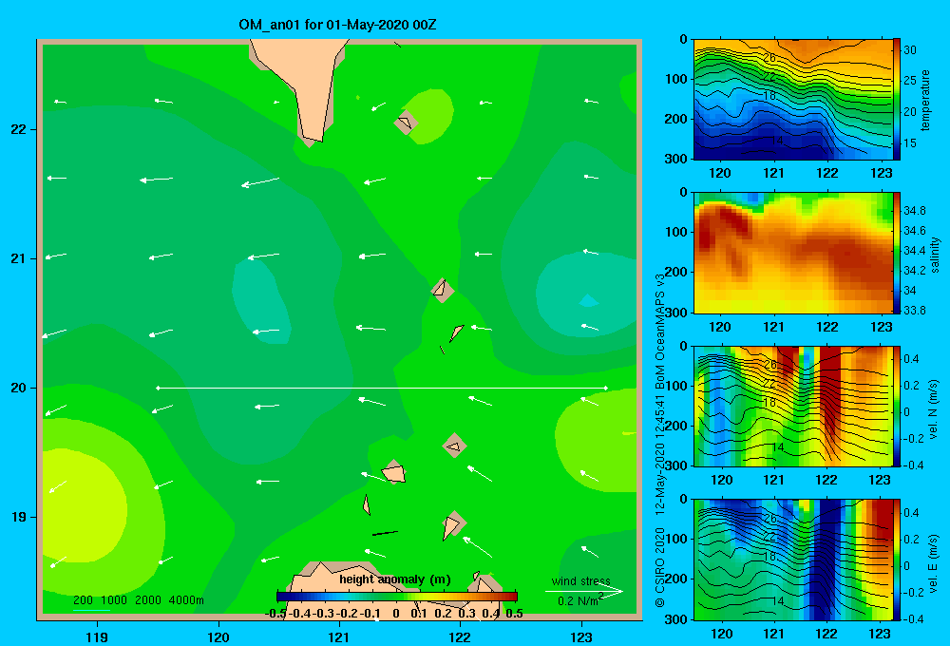Click longitude label 123 below main map
Screen dimensions: 950x646
point(581,636)
